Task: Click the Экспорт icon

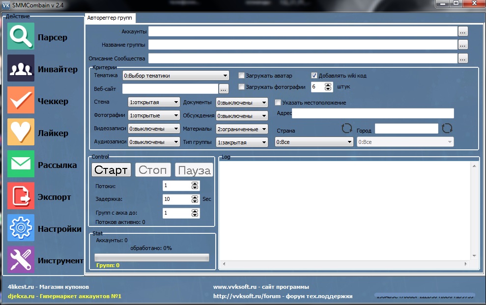Action: click(x=21, y=196)
